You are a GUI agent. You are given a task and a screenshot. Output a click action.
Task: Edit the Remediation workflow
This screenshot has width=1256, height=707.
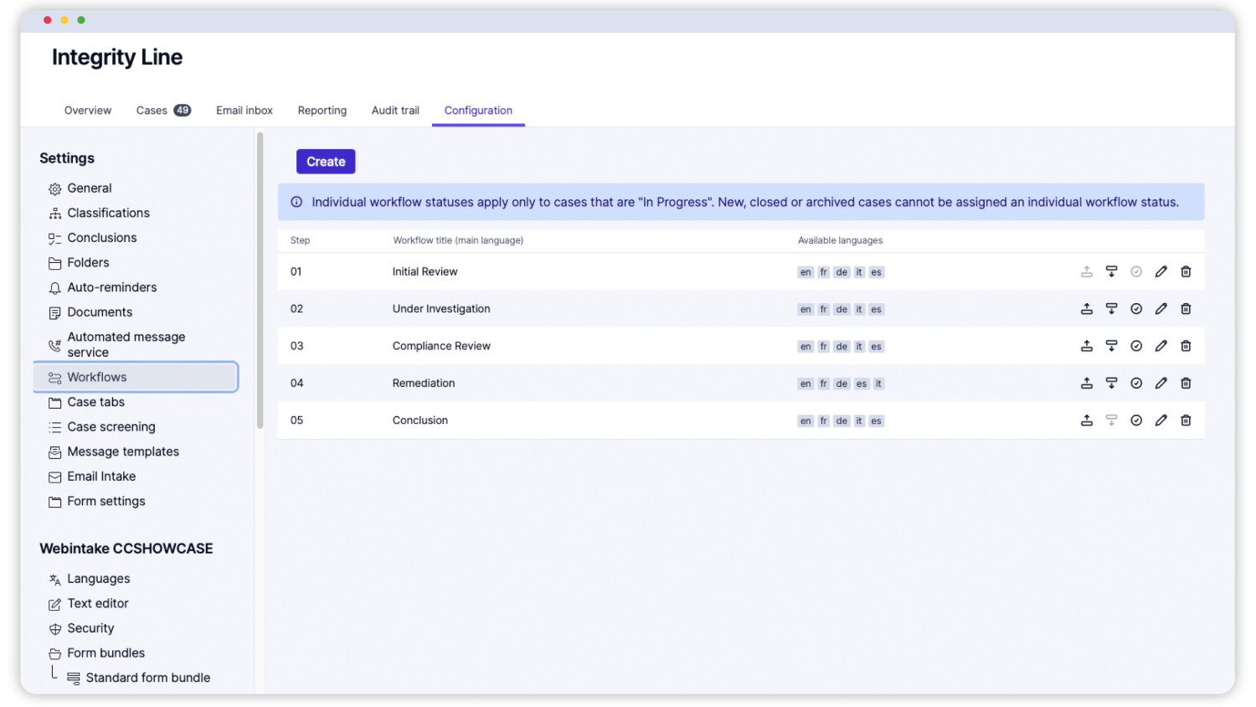[1161, 383]
